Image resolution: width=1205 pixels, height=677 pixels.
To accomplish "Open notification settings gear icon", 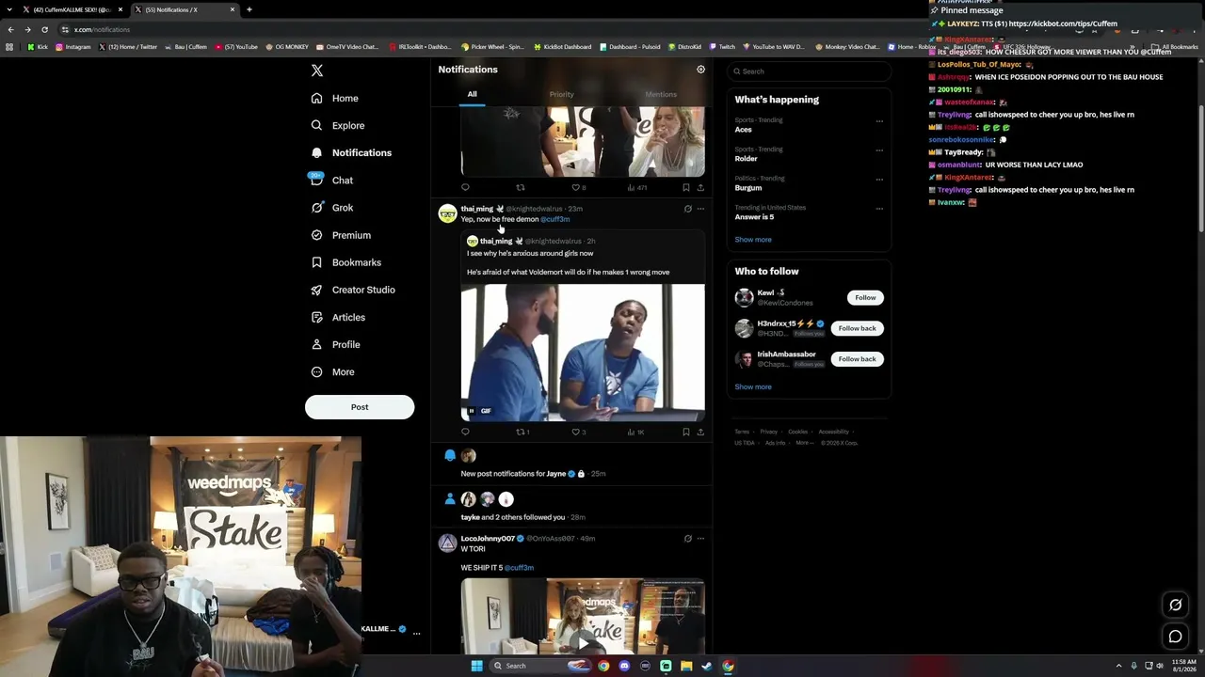I will pyautogui.click(x=700, y=70).
